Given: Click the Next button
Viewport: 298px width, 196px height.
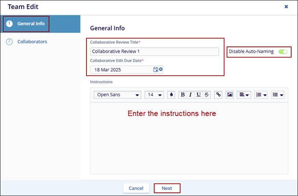Looking at the screenshot, I should tap(167, 188).
